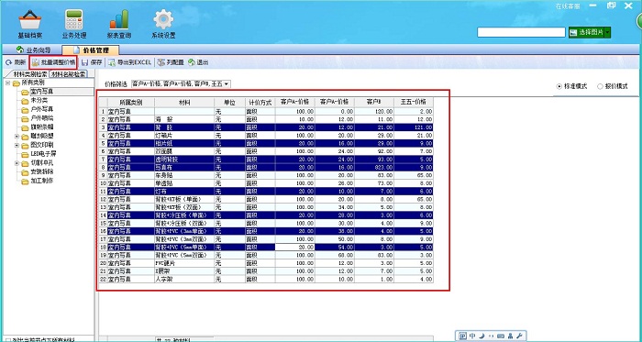Click the 单位 column header
Screen dimensions: 642x342
(229, 103)
